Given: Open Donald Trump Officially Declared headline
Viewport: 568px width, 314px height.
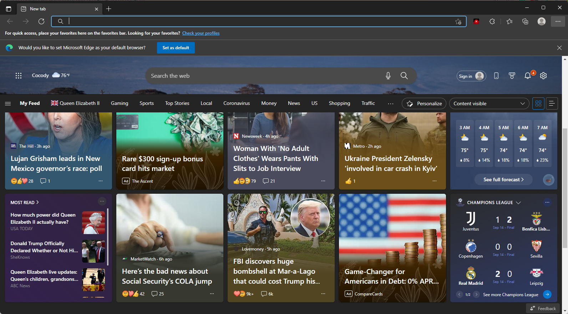Looking at the screenshot, I should (44, 247).
